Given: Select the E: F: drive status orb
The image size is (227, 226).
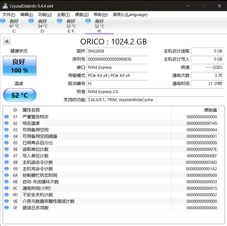Looking at the screenshot, I should tap(60, 21).
